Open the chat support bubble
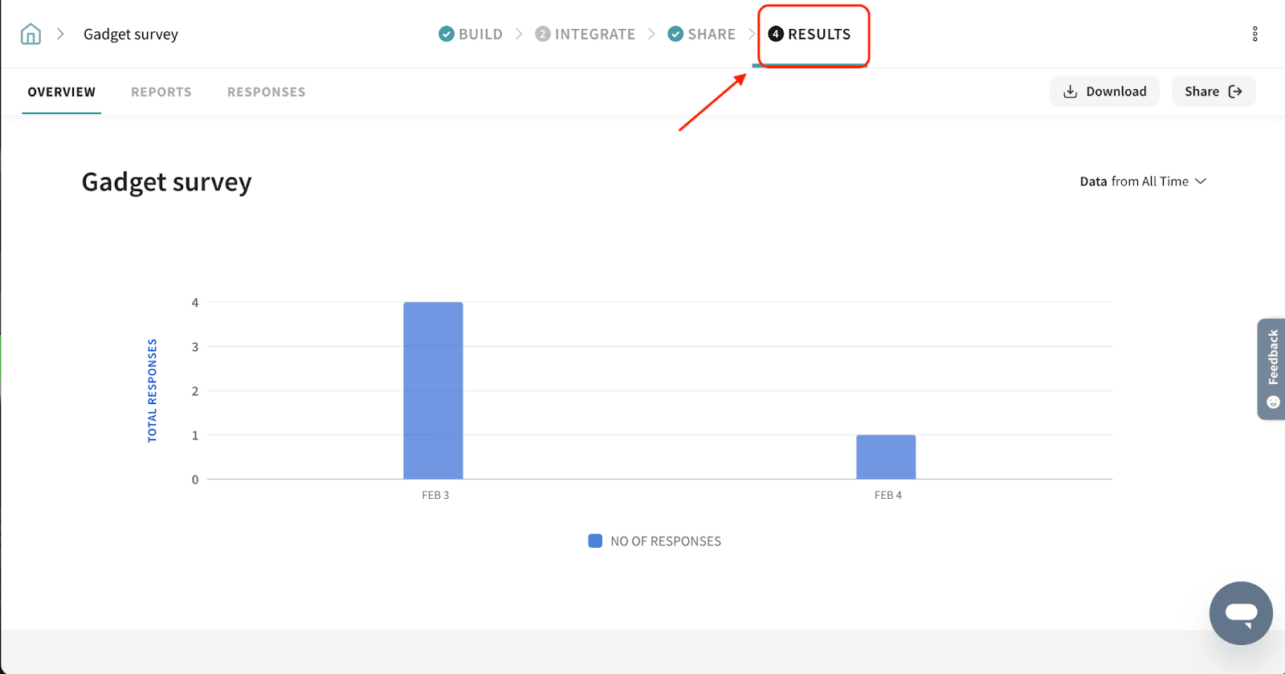The width and height of the screenshot is (1285, 674). point(1241,613)
